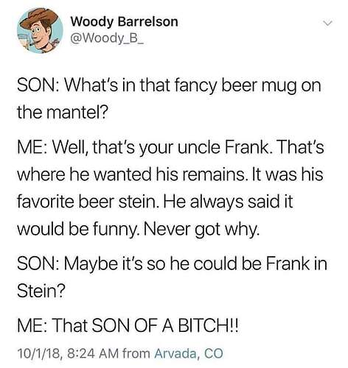Select the line "ME: That SON OF A BITCH!!"

coord(128,326)
